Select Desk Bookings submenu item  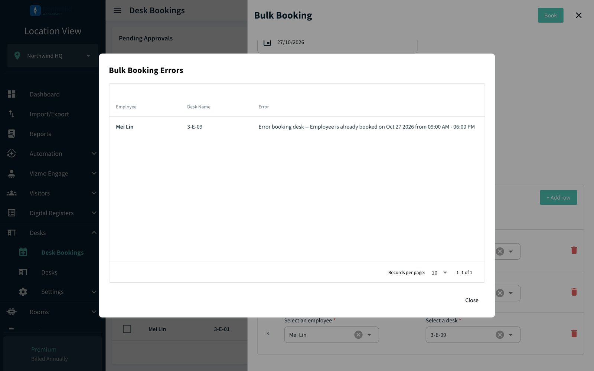[x=62, y=253]
